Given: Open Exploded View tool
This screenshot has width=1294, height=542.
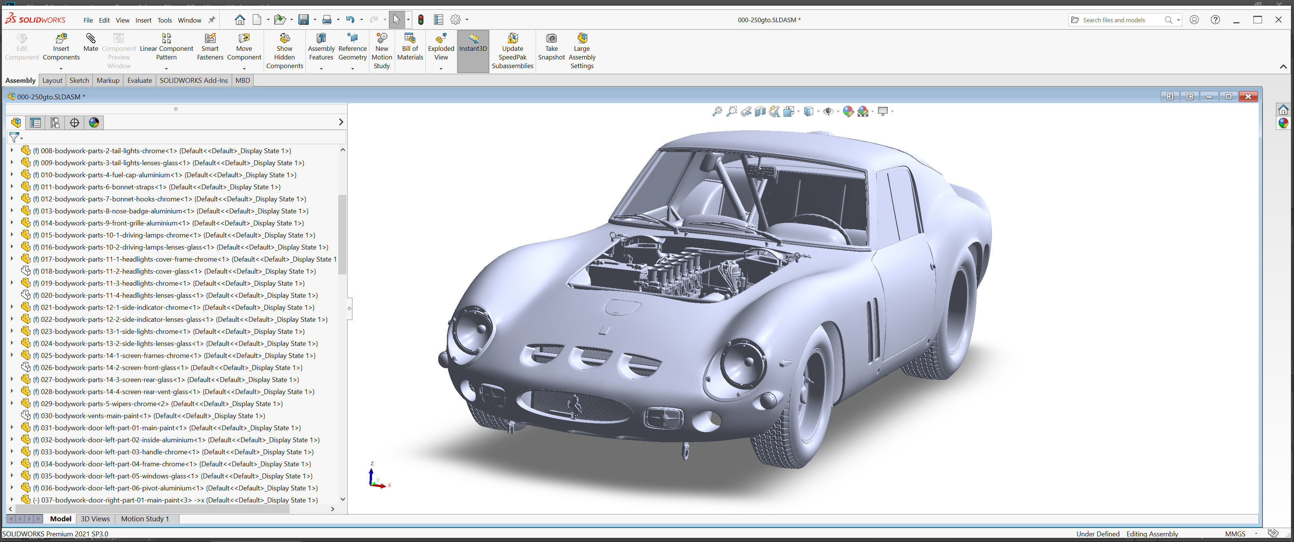Looking at the screenshot, I should point(441,47).
